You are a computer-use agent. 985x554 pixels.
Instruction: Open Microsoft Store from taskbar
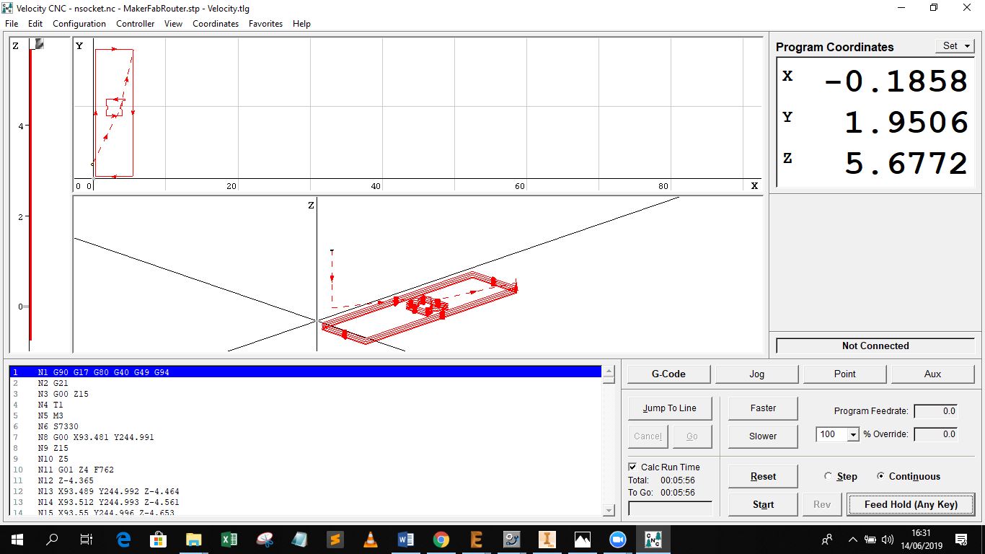(x=158, y=539)
